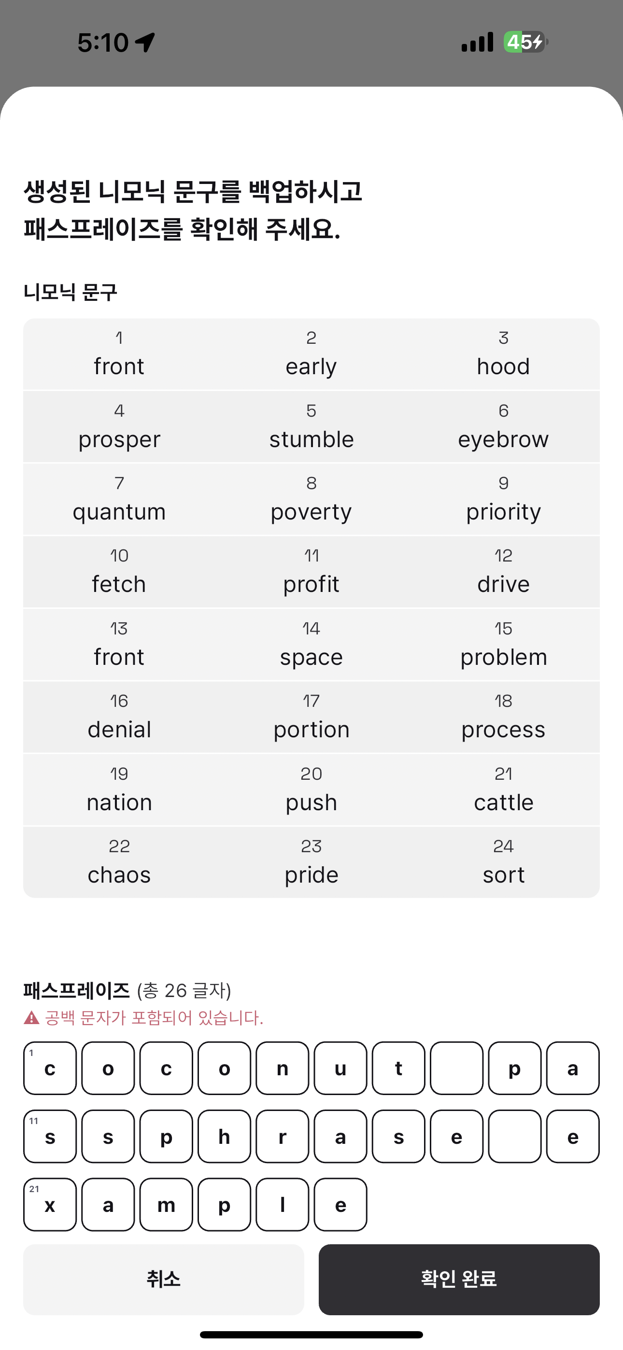The height and width of the screenshot is (1350, 623).
Task: Tap the red warning triangle icon
Action: pos(31,1018)
